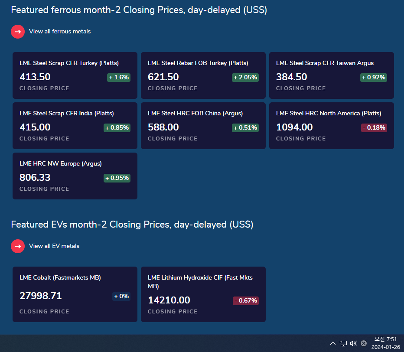Click the 413.50 closing price value
The height and width of the screenshot is (352, 404).
point(35,77)
